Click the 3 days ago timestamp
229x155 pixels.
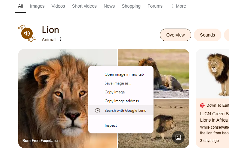[209, 141]
